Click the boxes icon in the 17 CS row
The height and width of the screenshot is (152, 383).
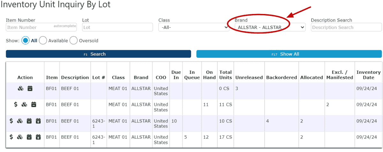click(20, 137)
